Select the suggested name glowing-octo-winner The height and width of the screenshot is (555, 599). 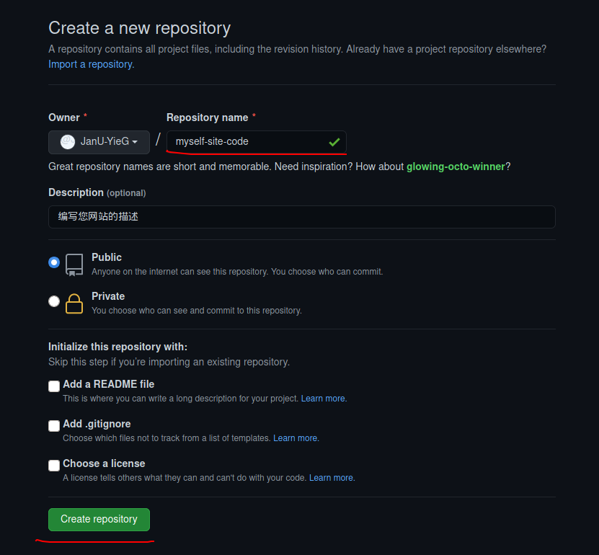tap(454, 166)
